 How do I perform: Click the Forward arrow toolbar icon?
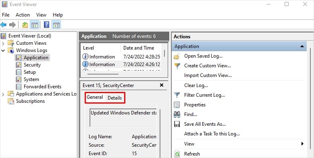pos(12,25)
